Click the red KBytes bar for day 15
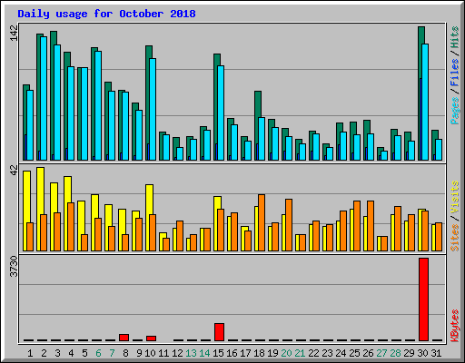 [x=219, y=332]
